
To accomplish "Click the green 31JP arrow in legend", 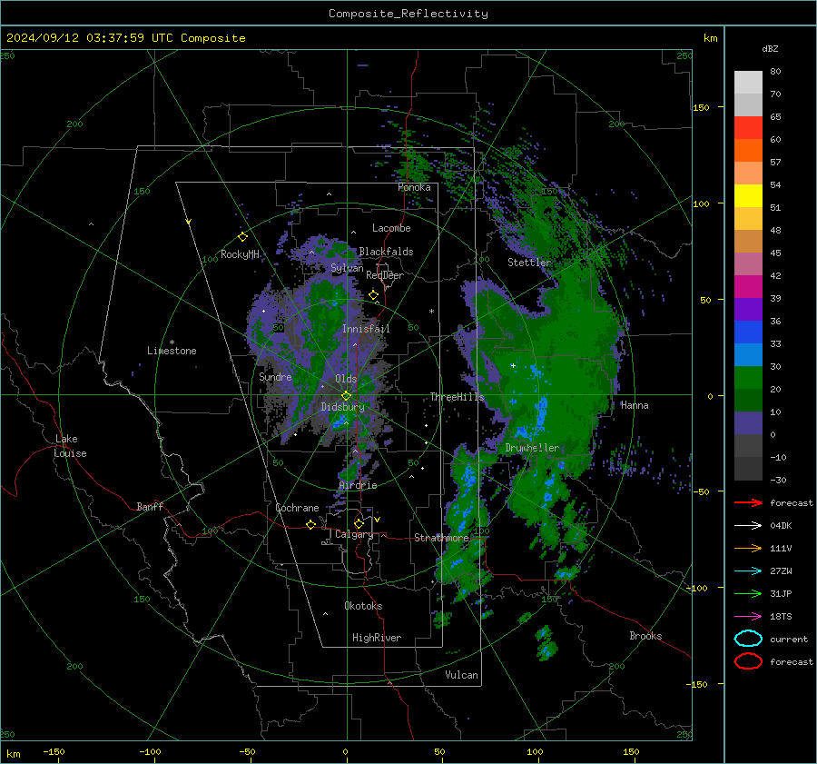I will (x=748, y=593).
